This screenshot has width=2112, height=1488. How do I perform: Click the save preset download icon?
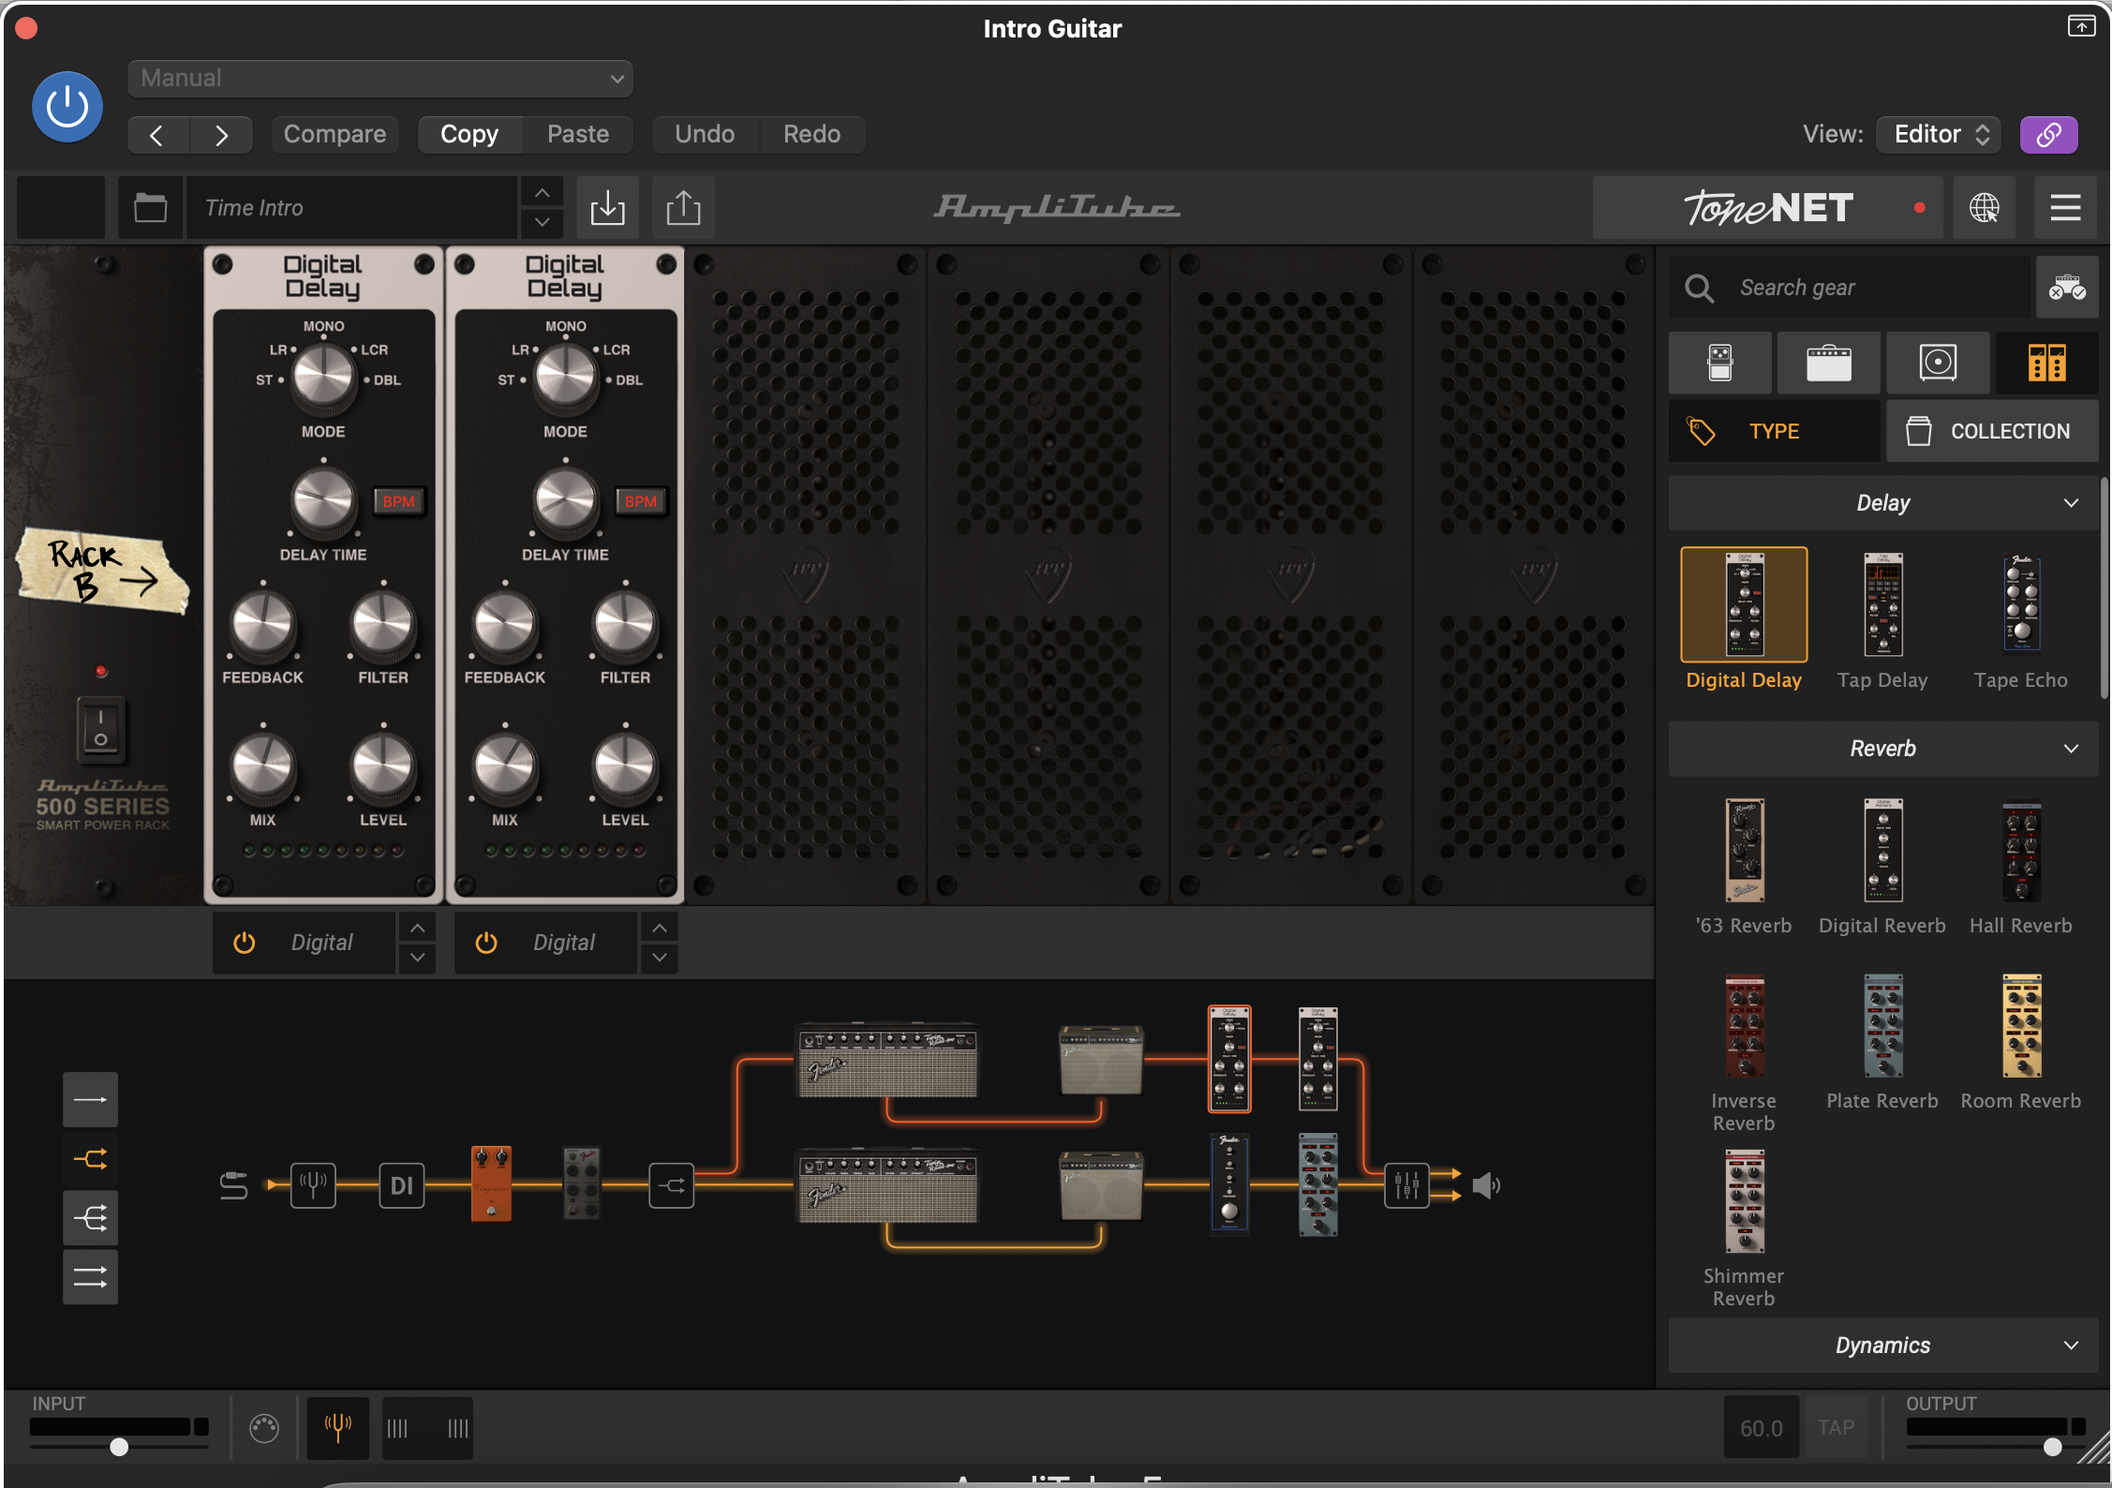click(607, 207)
